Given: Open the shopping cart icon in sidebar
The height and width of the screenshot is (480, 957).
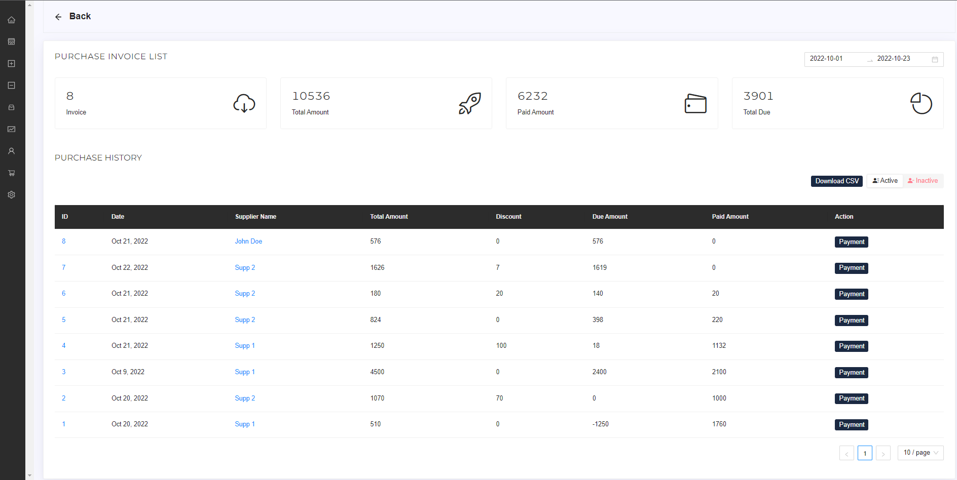Looking at the screenshot, I should tap(12, 173).
